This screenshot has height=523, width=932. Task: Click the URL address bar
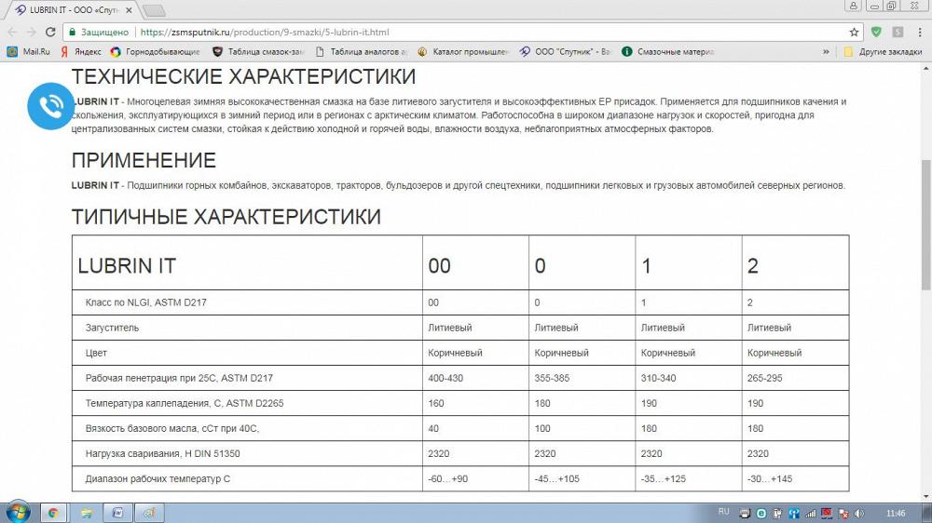point(466,32)
